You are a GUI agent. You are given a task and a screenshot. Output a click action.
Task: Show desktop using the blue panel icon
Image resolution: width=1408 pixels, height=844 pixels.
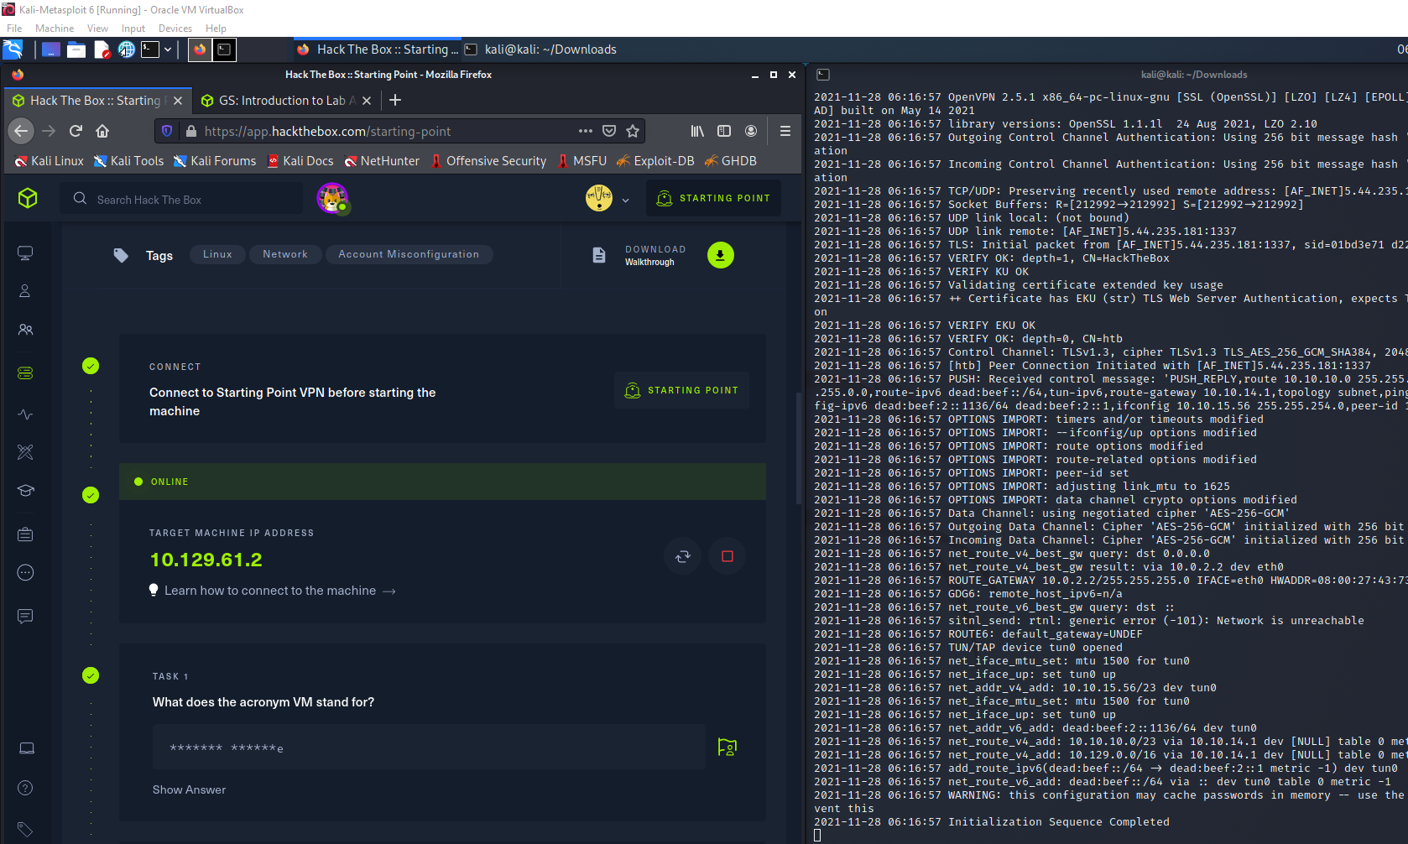[51, 49]
